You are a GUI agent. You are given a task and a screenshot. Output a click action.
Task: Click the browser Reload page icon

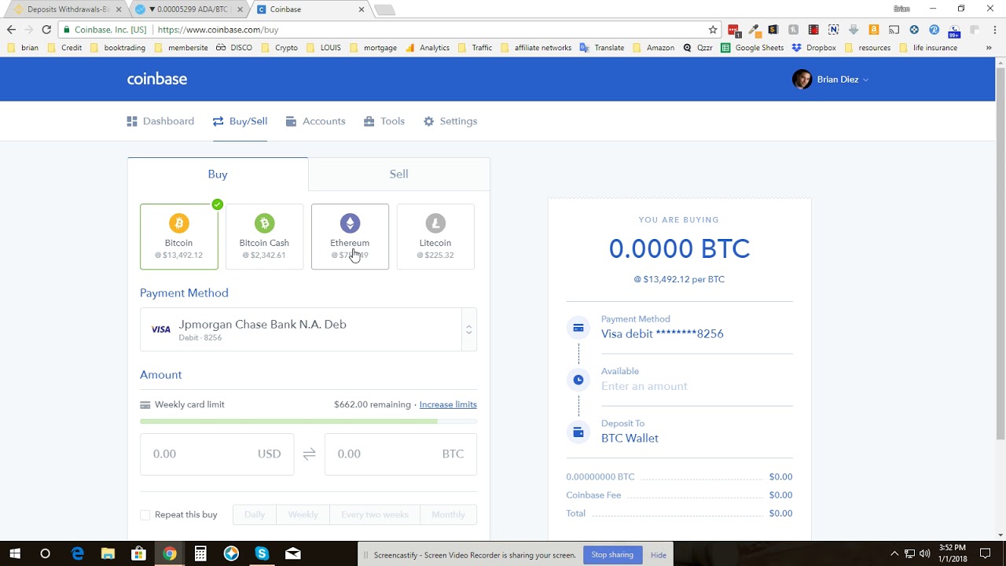tap(46, 30)
